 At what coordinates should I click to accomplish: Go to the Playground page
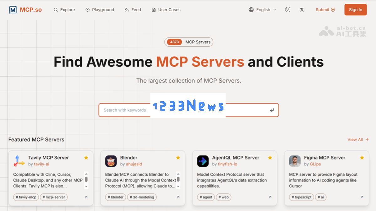pos(100,10)
